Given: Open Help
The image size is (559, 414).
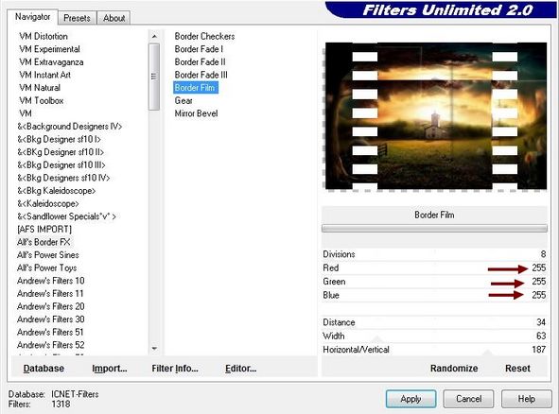Looking at the screenshot, I should tap(526, 399).
